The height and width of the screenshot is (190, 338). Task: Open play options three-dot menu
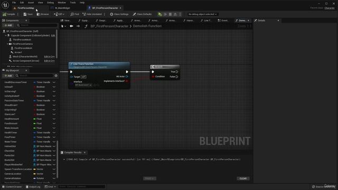180,14
